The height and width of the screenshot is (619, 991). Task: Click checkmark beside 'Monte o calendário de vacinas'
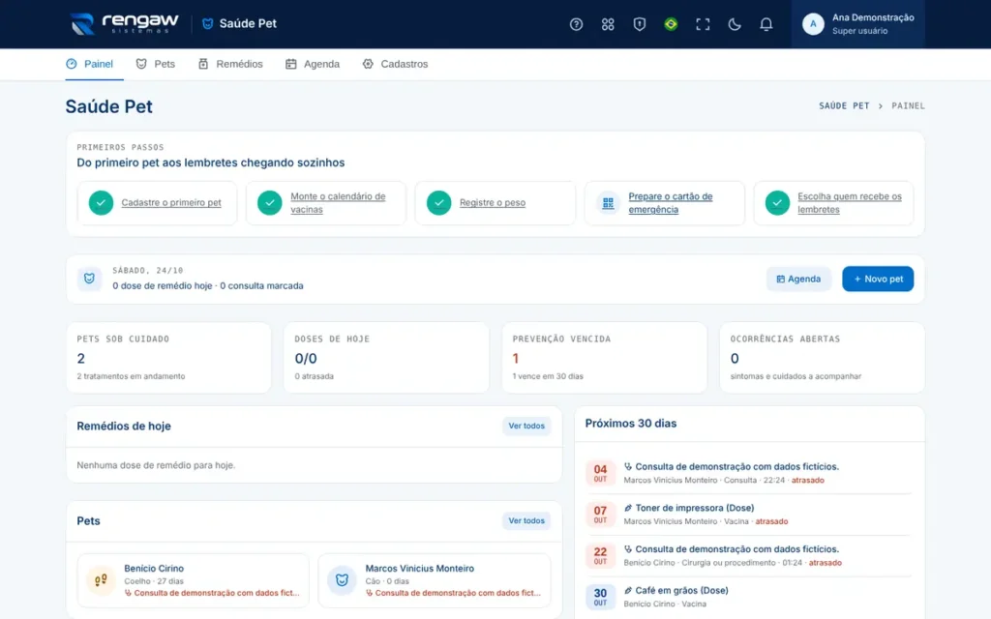(x=270, y=203)
